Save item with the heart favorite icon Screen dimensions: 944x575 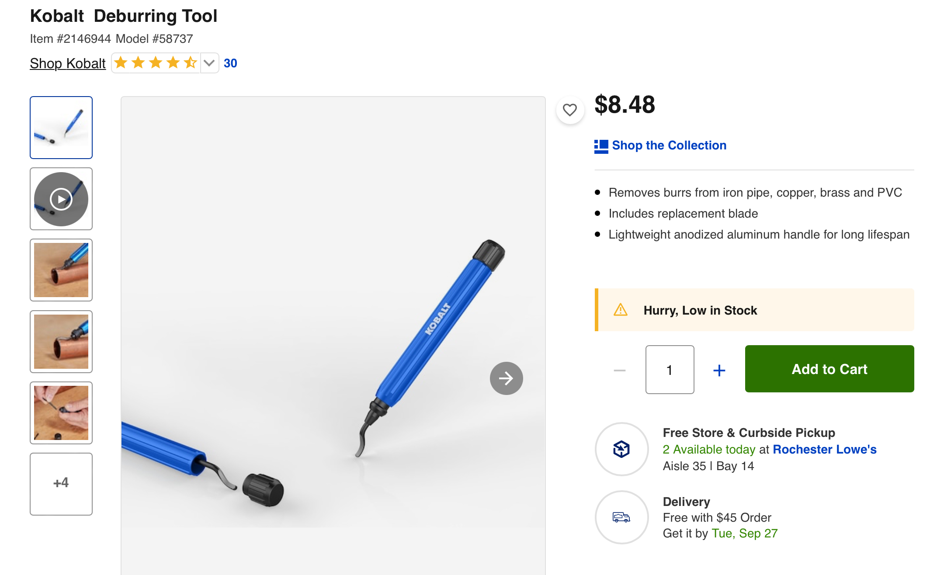(569, 110)
